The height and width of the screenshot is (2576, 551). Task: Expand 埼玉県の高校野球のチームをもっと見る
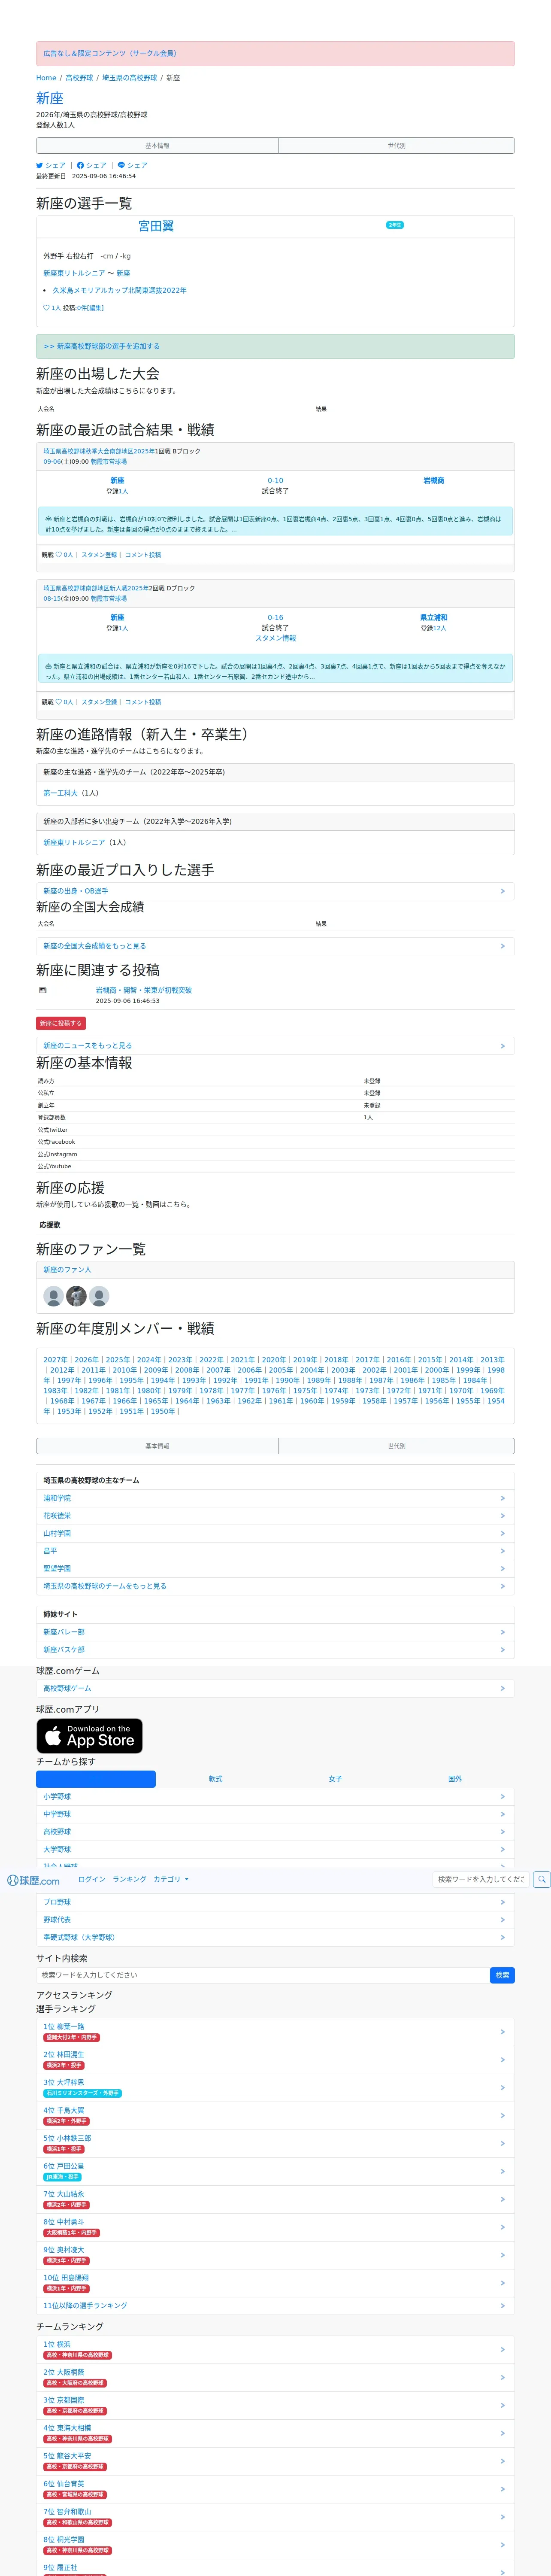[x=275, y=1586]
